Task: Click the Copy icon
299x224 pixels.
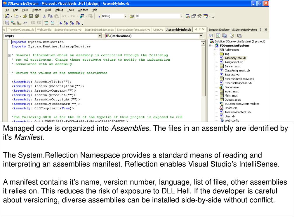Action: [50, 16]
